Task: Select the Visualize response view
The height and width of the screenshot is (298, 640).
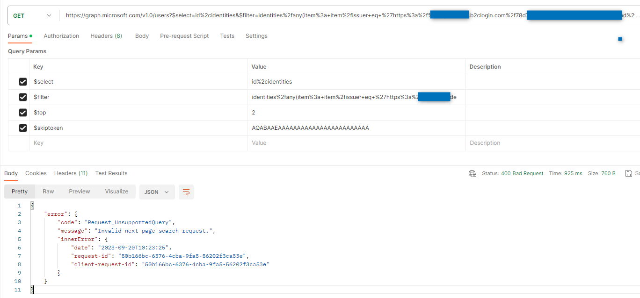Action: 116,192
